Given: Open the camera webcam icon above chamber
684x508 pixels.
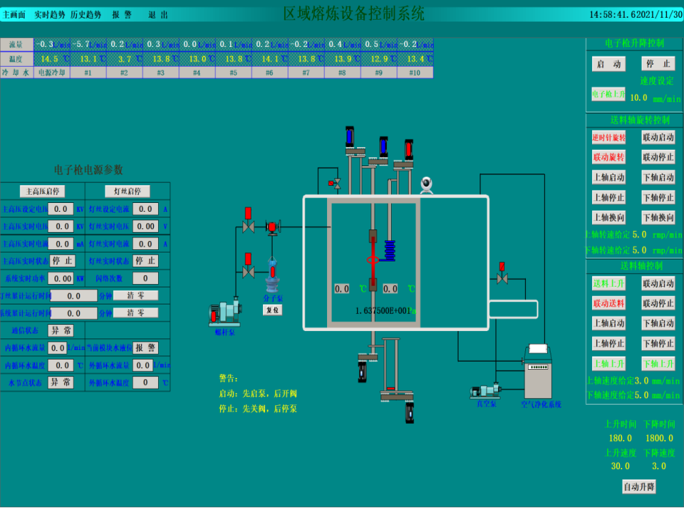Looking at the screenshot, I should (426, 185).
